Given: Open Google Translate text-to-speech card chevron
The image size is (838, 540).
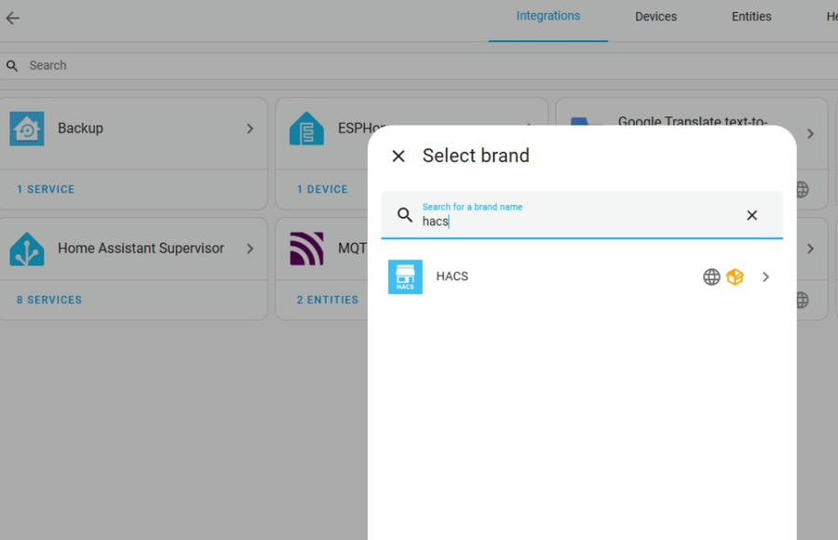Looking at the screenshot, I should point(810,134).
